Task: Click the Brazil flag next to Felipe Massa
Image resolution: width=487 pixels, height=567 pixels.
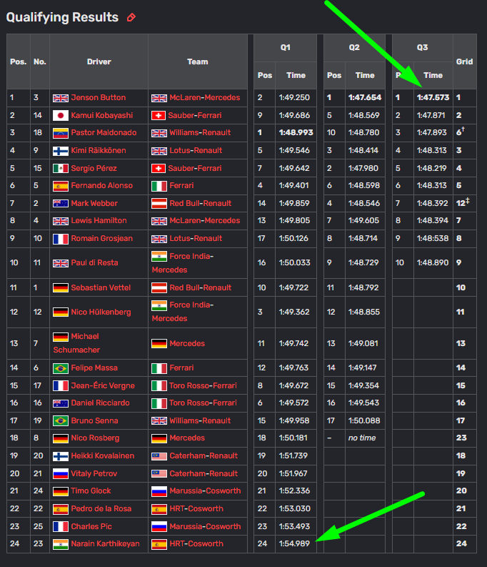Action: (x=60, y=368)
